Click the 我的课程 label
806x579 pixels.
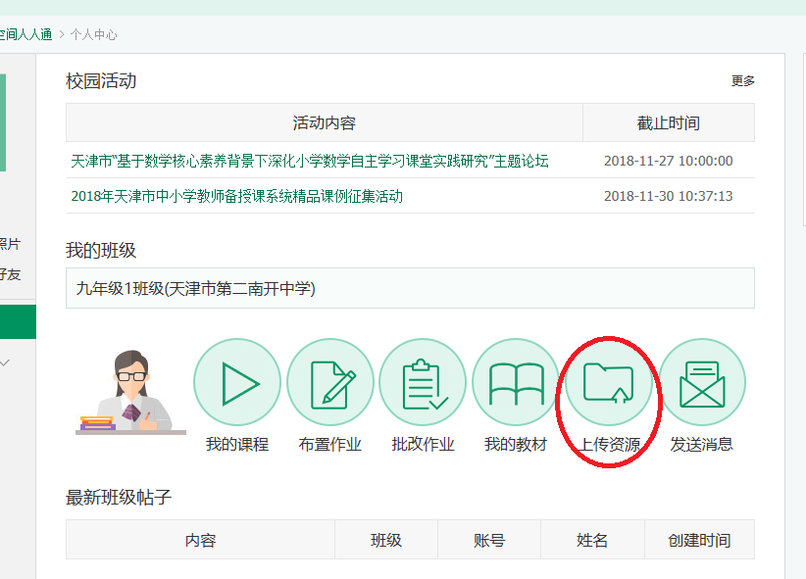click(x=237, y=444)
